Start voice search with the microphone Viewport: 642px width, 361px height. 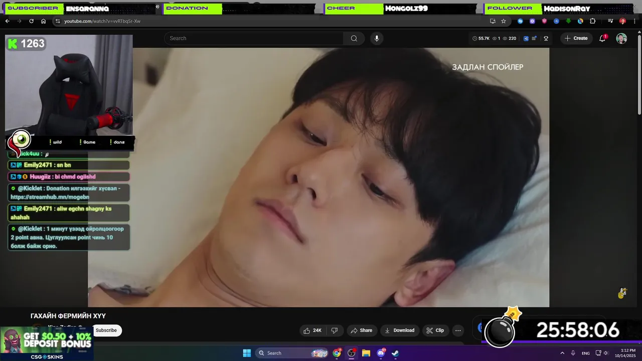coord(377,38)
